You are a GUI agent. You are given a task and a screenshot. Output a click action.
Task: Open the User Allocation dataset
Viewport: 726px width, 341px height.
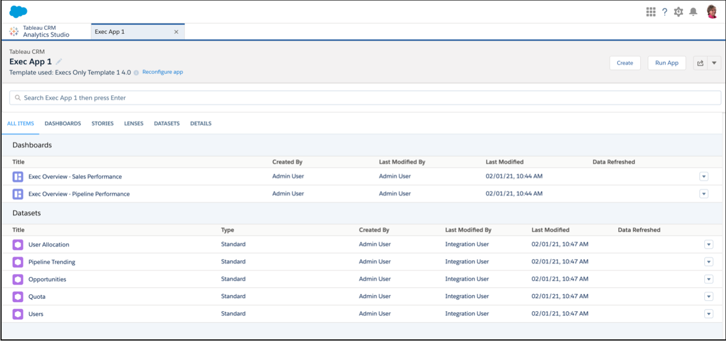[49, 245]
